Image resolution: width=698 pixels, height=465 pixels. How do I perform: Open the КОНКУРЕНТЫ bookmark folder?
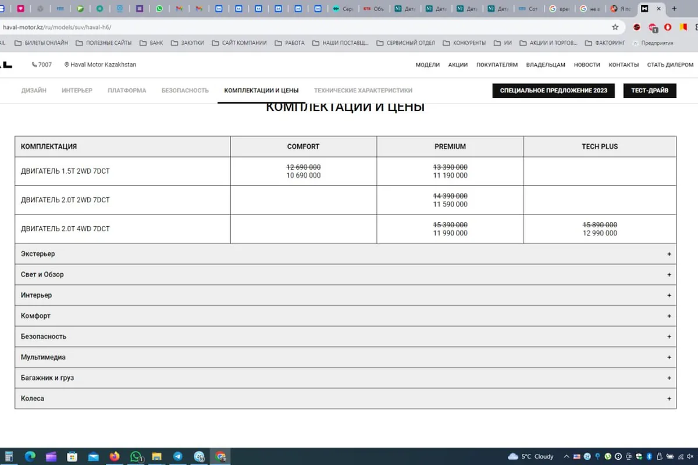pyautogui.click(x=464, y=43)
